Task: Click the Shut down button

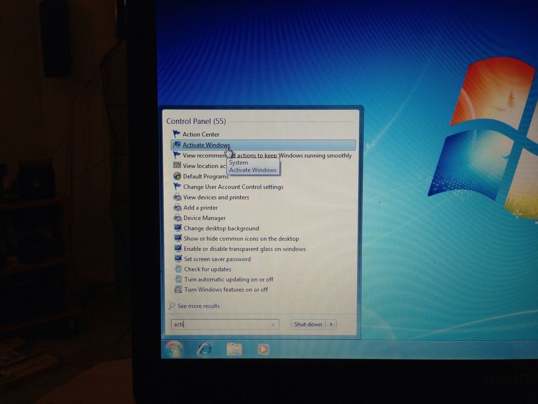Action: tap(308, 324)
